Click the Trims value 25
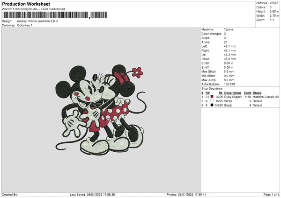The image size is (281, 198). pyautogui.click(x=225, y=42)
